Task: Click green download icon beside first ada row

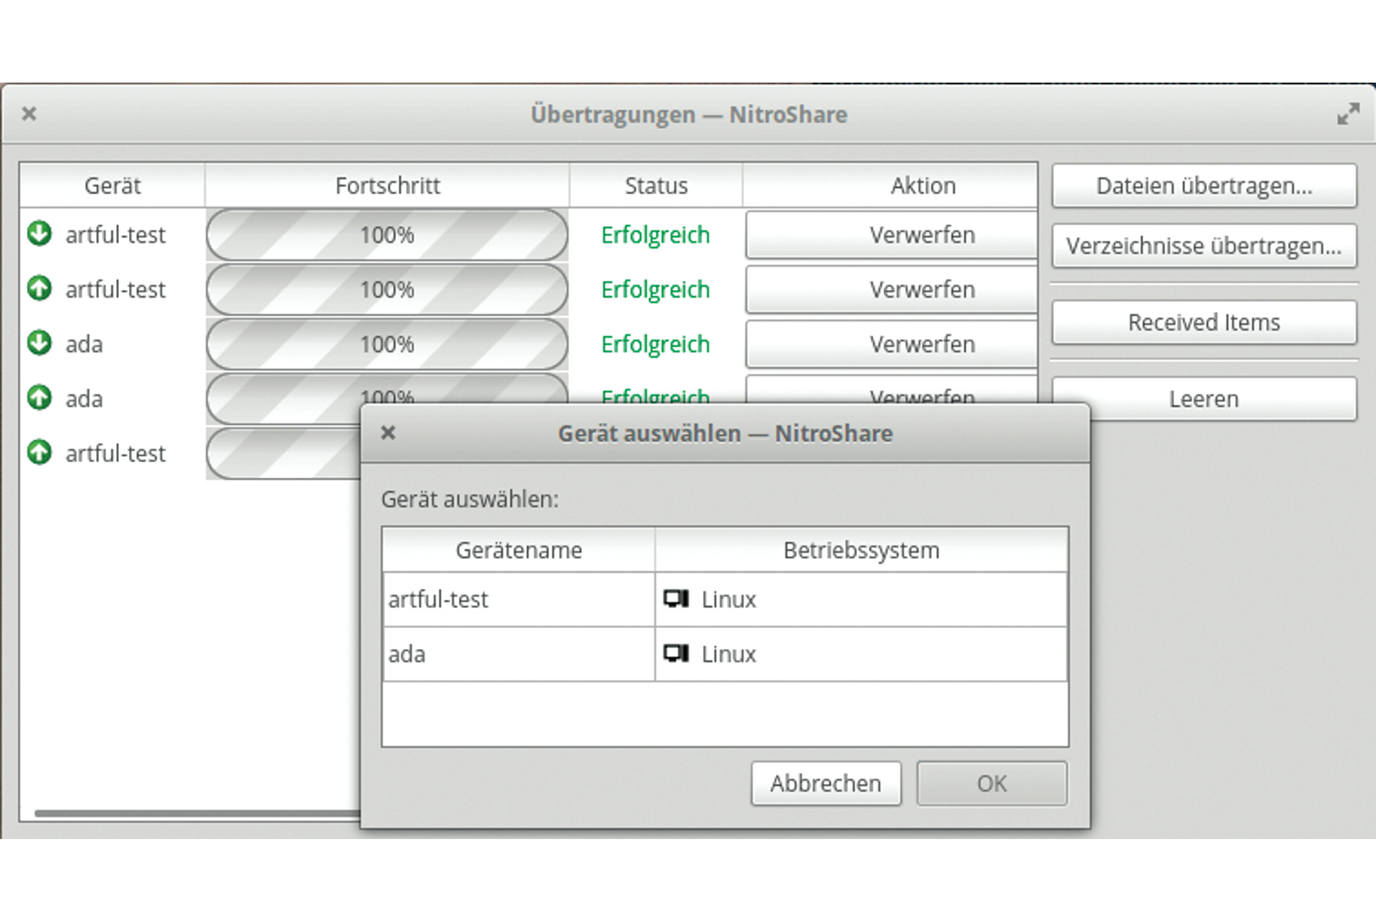Action: point(40,343)
